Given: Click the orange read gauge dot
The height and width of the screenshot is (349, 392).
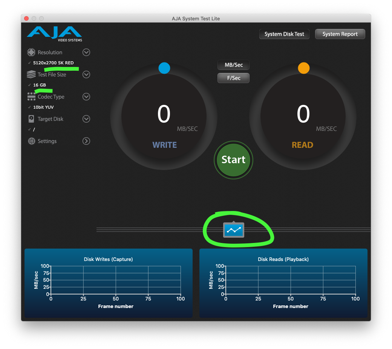Looking at the screenshot, I should click(x=304, y=68).
